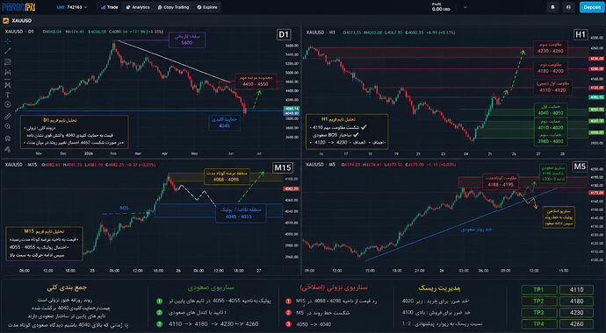Switch to the Analytics tab
The height and width of the screenshot is (333, 606).
click(138, 7)
